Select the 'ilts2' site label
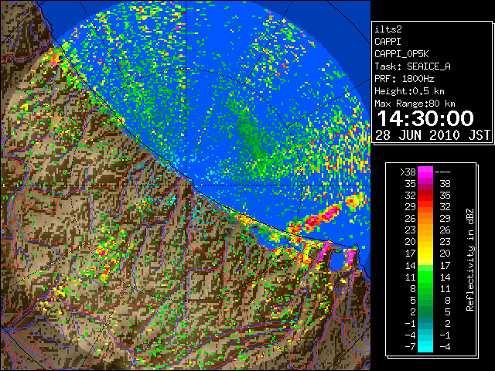 (388, 29)
